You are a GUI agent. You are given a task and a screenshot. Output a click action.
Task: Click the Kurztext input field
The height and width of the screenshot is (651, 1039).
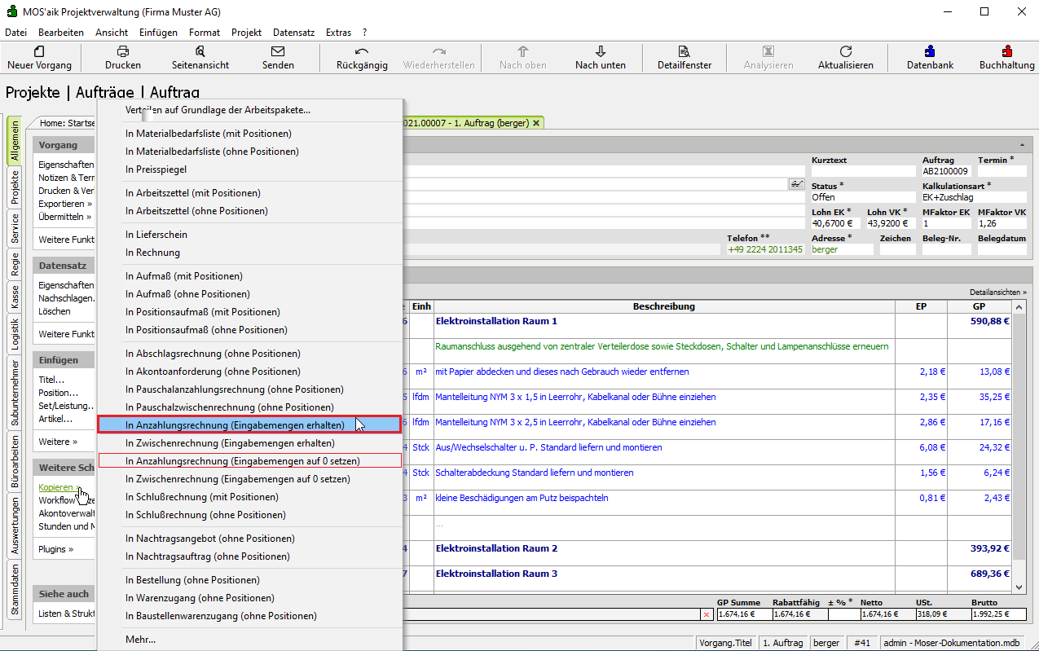point(862,172)
